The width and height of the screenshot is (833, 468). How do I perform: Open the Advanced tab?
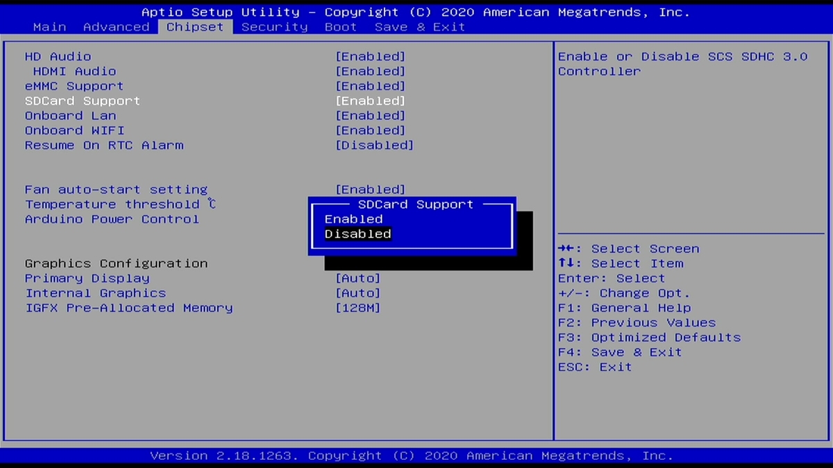click(x=116, y=26)
